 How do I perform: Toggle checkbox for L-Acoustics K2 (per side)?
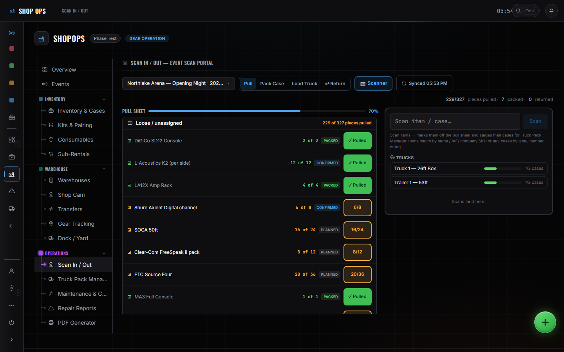129,163
